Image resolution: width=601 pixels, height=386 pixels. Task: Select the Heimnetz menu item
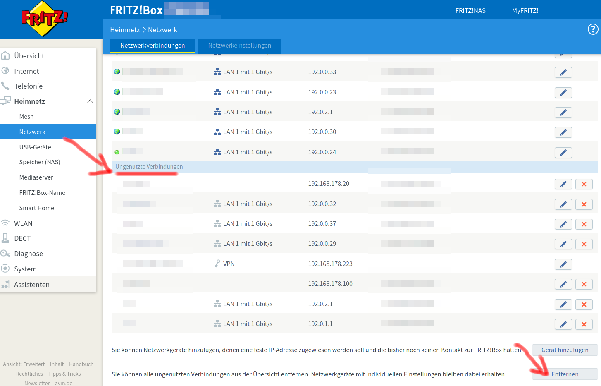tap(29, 101)
